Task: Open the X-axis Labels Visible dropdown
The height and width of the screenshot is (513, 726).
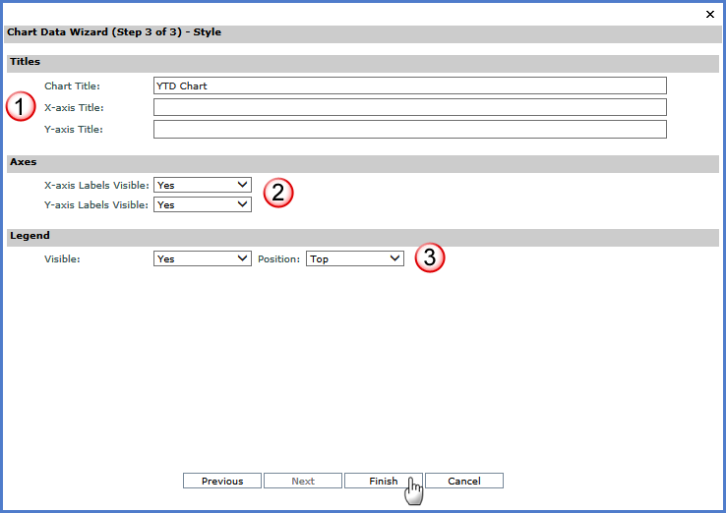Action: 203,185
